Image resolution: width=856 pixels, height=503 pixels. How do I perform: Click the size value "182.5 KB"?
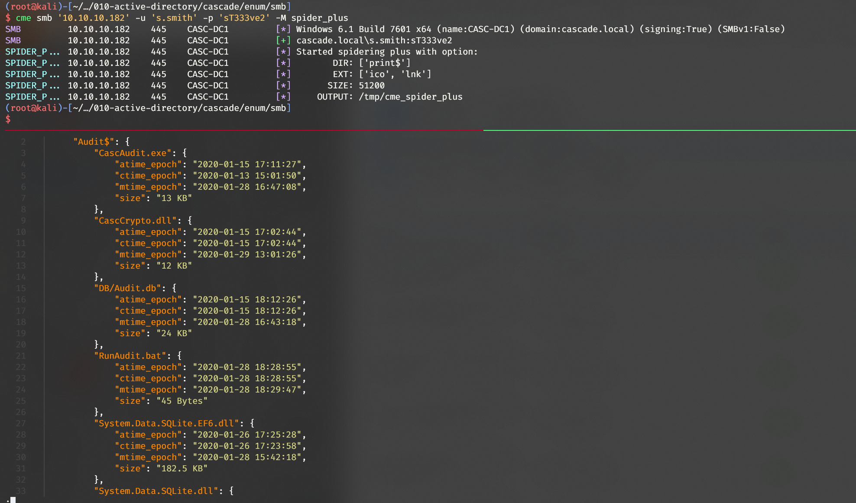click(x=182, y=468)
